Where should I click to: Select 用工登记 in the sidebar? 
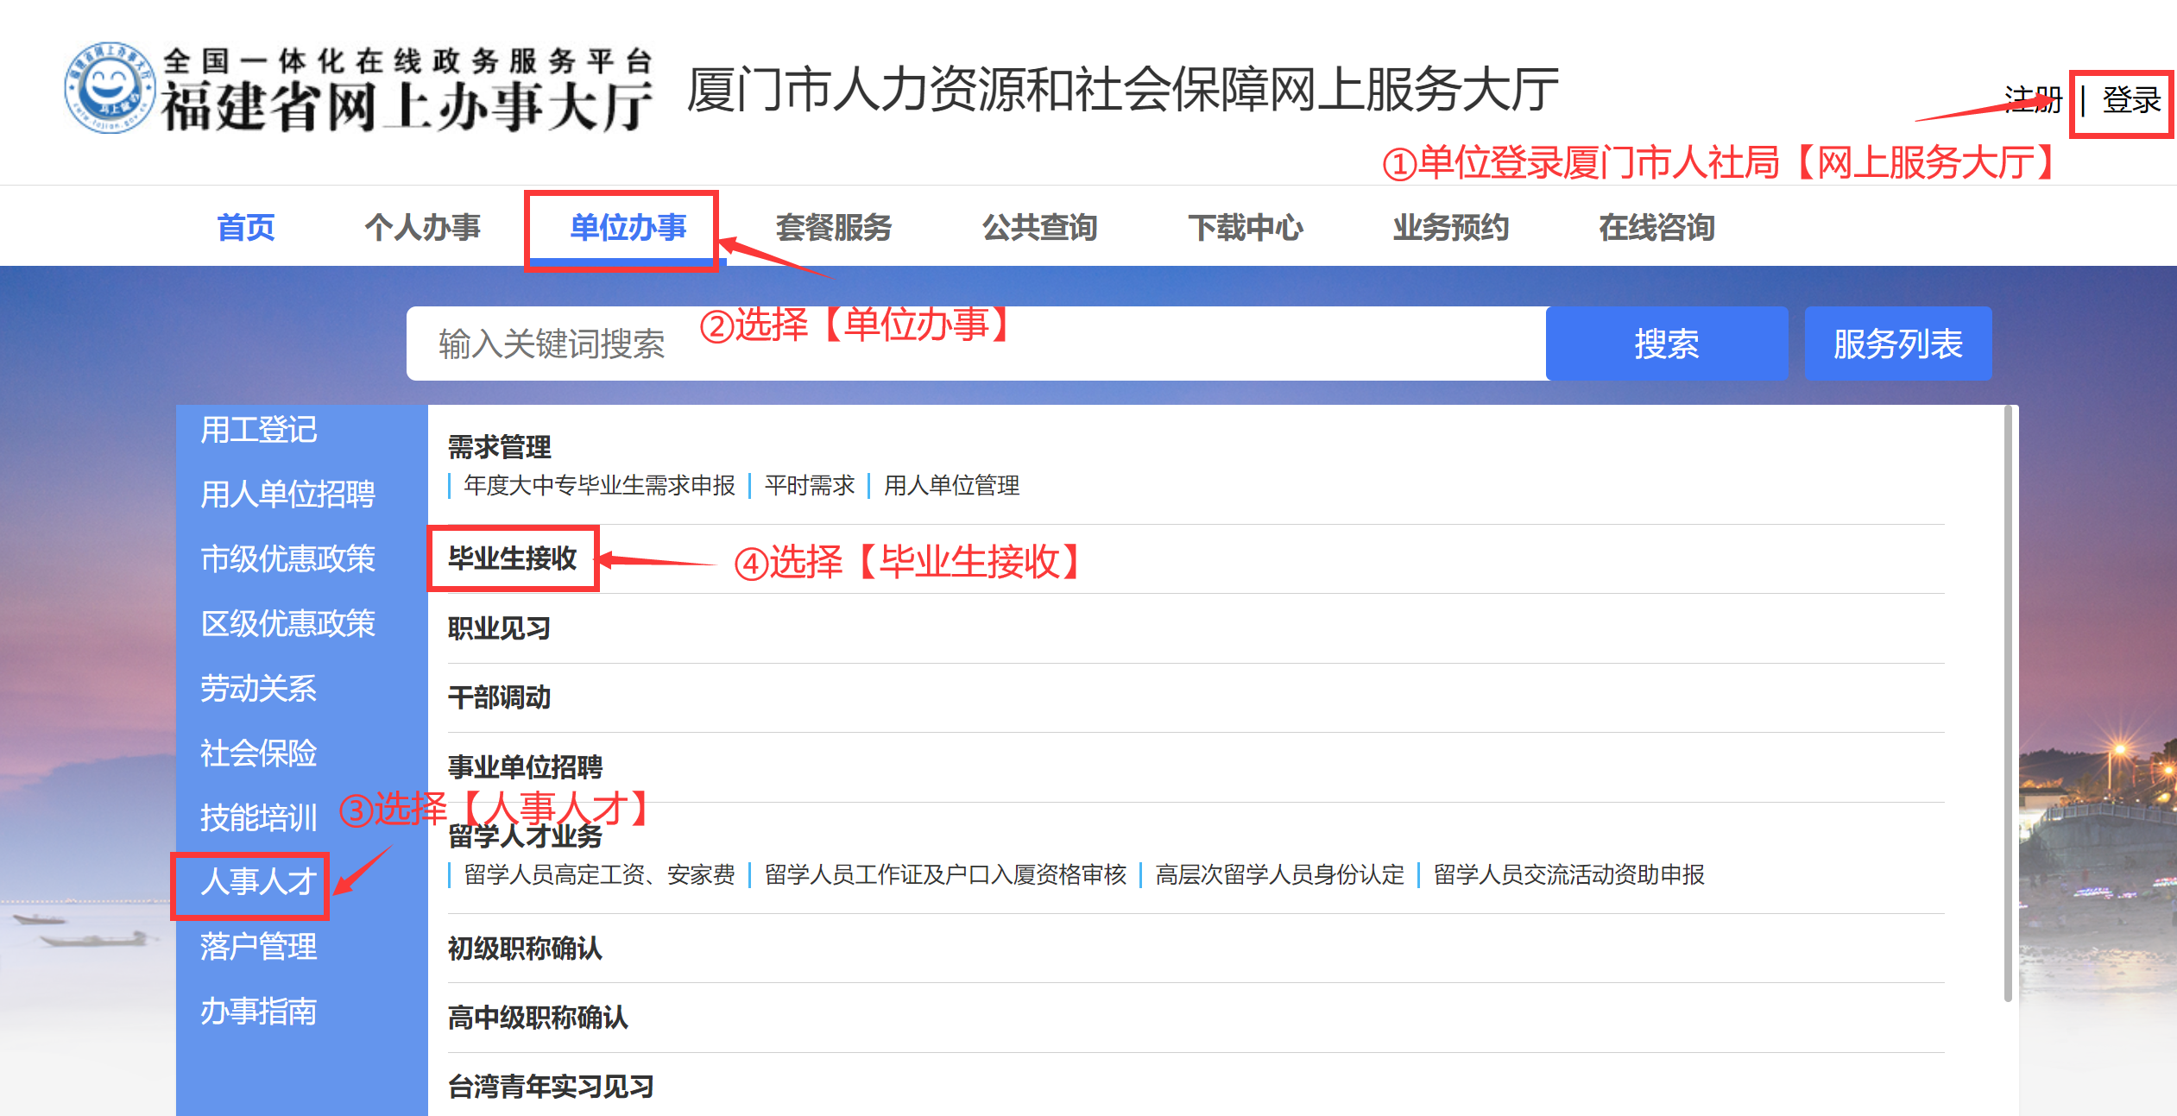(x=258, y=430)
